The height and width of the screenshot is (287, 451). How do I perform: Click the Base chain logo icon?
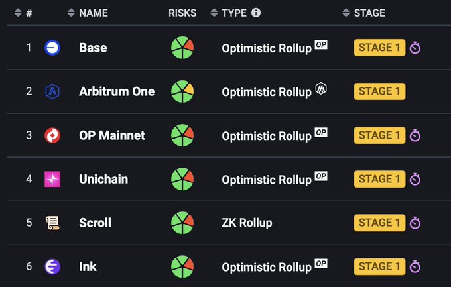point(52,48)
